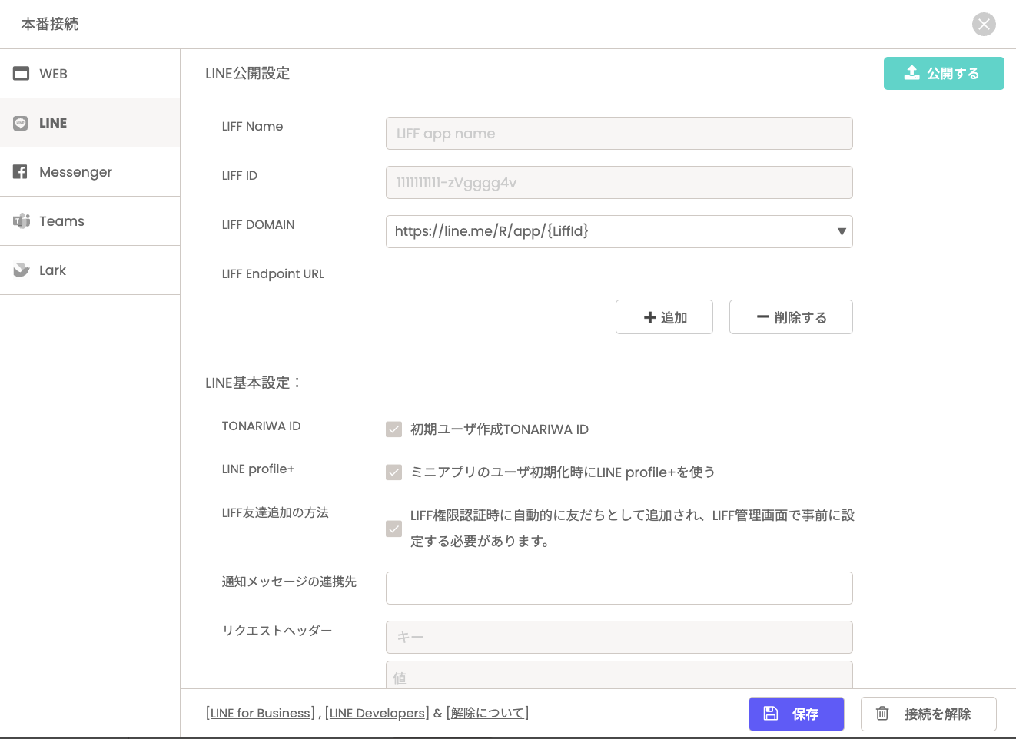Click the floppy disk save icon

click(x=770, y=714)
